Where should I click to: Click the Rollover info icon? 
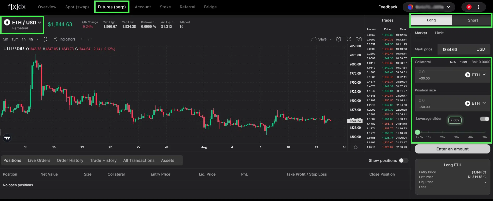(x=154, y=22)
